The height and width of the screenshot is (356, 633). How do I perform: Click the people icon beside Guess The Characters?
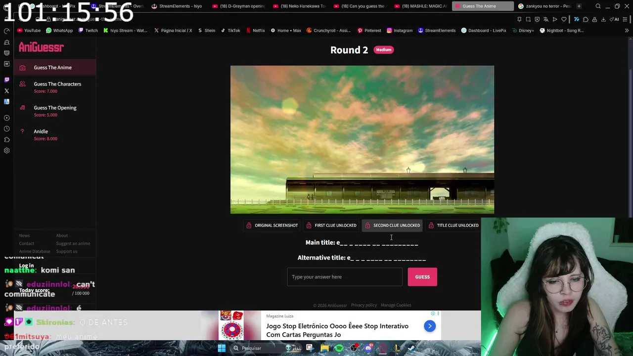[x=22, y=84]
